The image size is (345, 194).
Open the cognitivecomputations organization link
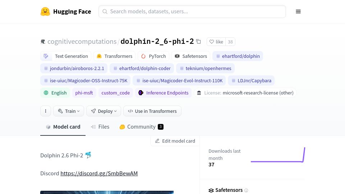point(82,41)
